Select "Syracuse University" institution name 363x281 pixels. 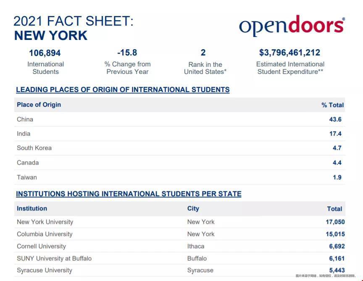click(45, 270)
